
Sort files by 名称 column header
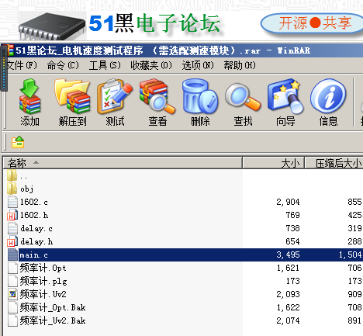coord(123,163)
